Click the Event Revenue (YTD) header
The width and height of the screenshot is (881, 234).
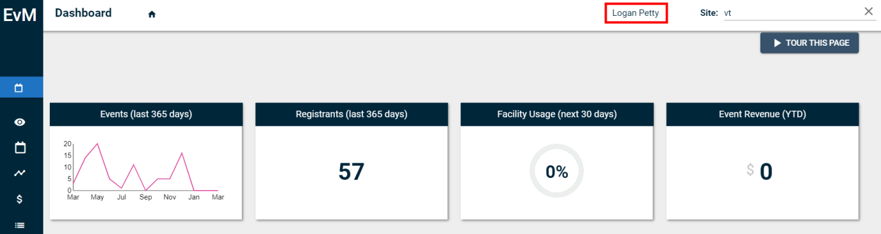pyautogui.click(x=762, y=114)
